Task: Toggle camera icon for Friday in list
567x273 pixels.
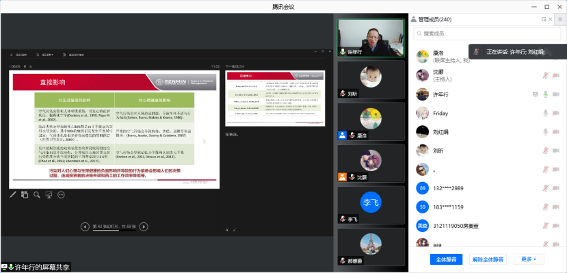Action: point(556,113)
